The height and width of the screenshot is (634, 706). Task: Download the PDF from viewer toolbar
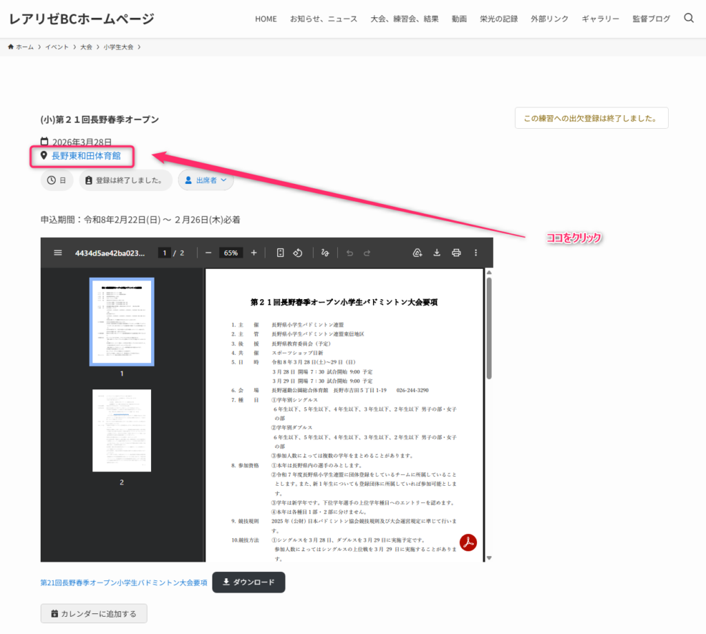point(436,253)
